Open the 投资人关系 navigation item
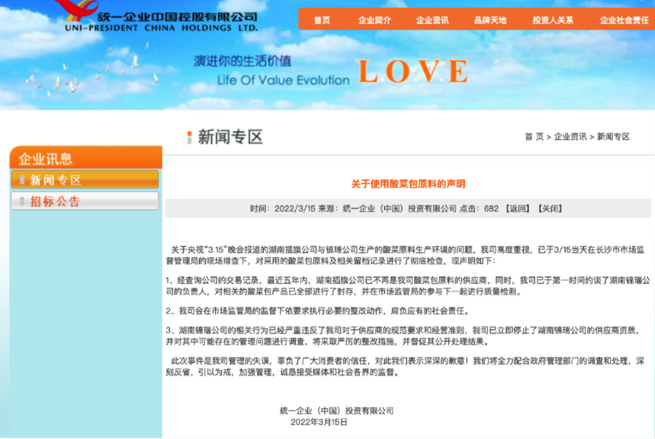Image resolution: width=655 pixels, height=439 pixels. click(553, 19)
